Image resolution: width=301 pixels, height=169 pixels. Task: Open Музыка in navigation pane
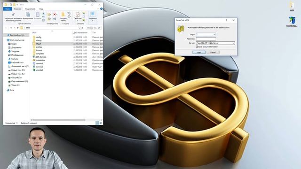tap(13, 59)
